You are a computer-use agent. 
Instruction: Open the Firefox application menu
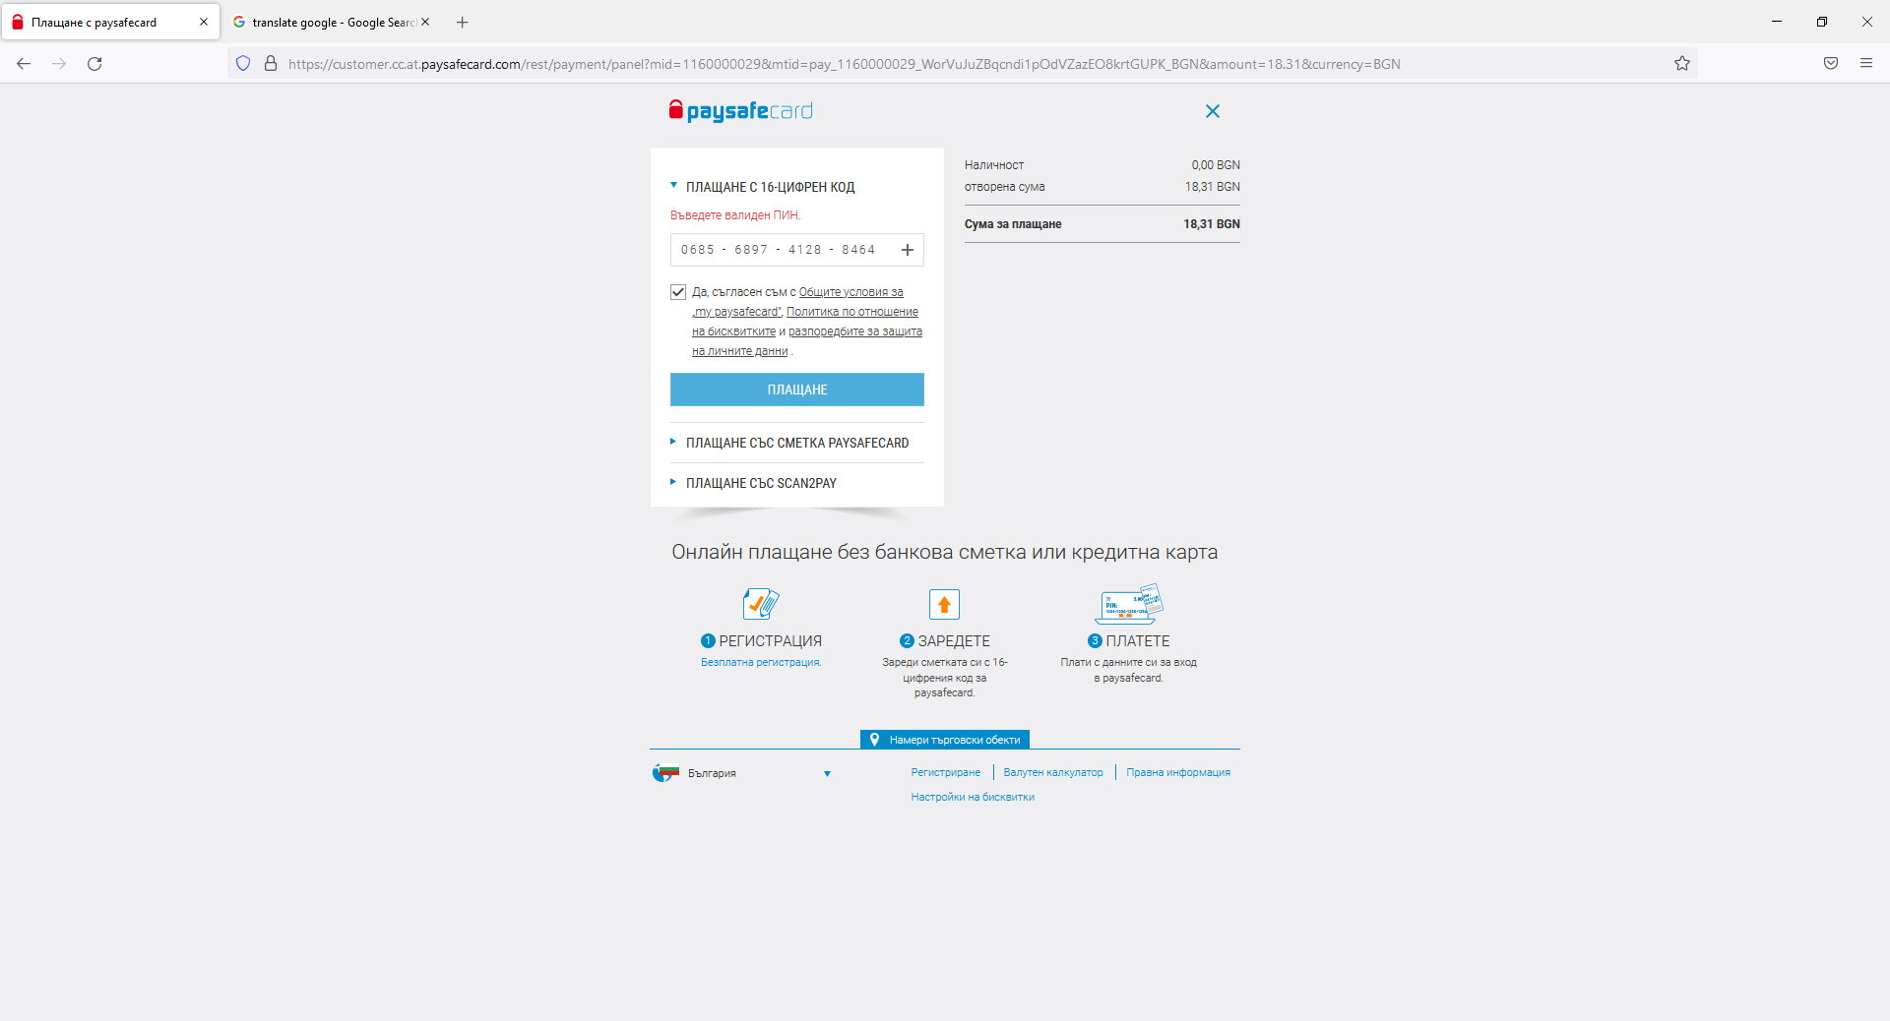click(x=1866, y=64)
